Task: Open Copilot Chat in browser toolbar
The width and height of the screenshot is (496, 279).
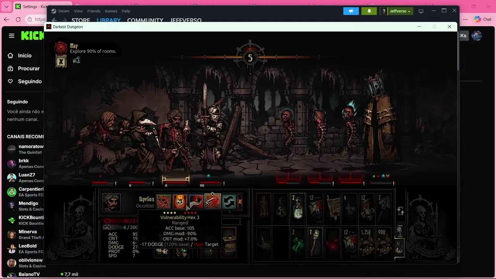Action: pos(483,19)
